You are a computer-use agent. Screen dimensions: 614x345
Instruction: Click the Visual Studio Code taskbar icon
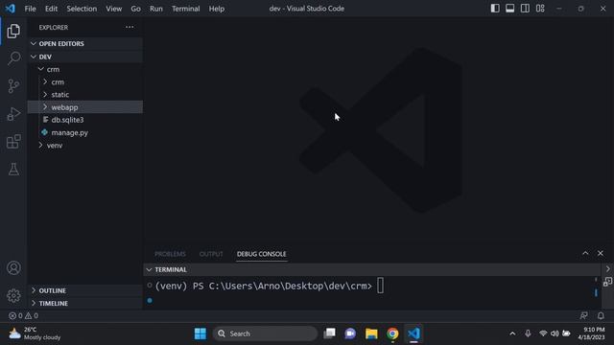pyautogui.click(x=413, y=333)
